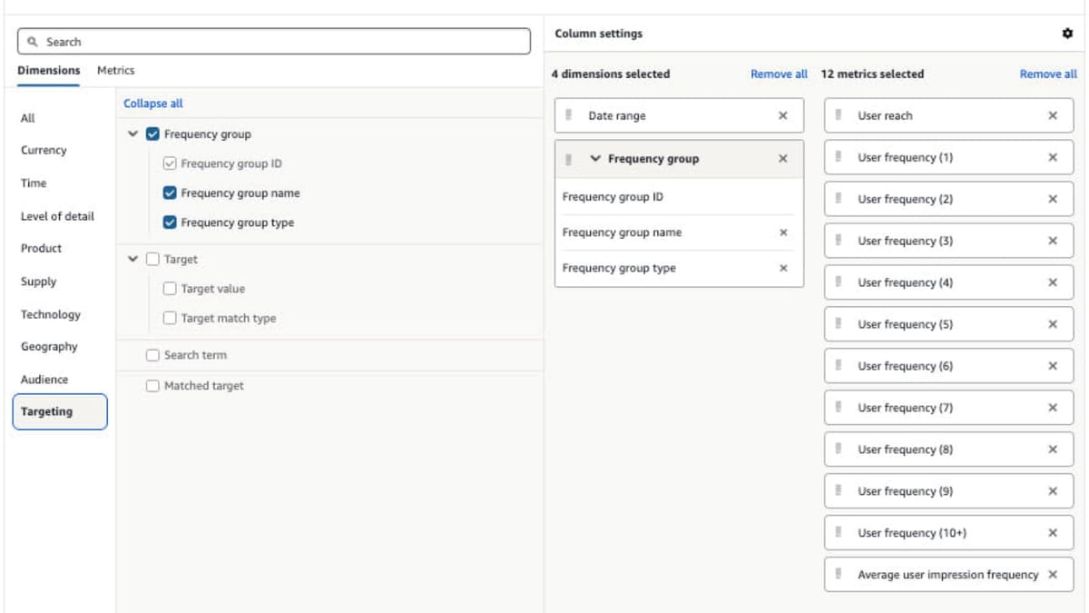This screenshot has height=613, width=1089.
Task: Remove the Date range dimension
Action: tap(783, 115)
